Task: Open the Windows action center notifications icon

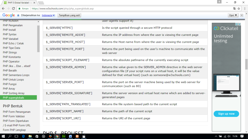Action: point(242,136)
